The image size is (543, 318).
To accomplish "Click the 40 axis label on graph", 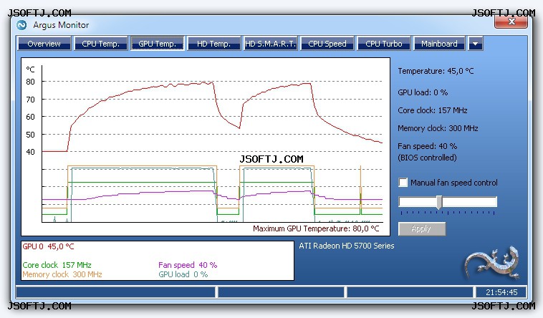I will 31,152.
